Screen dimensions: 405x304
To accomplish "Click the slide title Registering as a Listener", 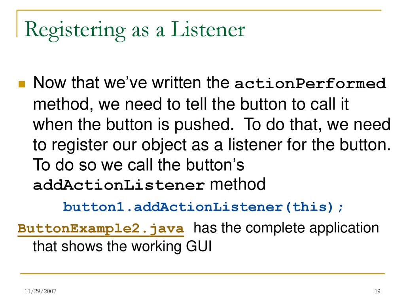I will [135, 30].
